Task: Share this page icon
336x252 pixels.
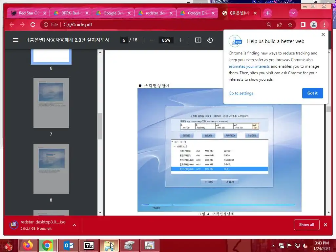Action: click(280, 25)
